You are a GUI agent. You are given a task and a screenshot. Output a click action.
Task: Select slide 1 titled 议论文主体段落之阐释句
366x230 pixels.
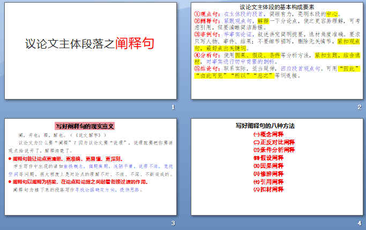coord(90,51)
